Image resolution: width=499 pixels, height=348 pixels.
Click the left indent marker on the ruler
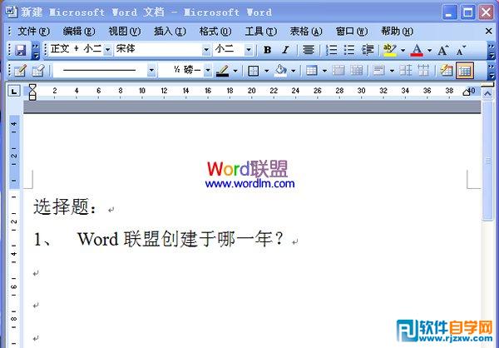[x=32, y=96]
